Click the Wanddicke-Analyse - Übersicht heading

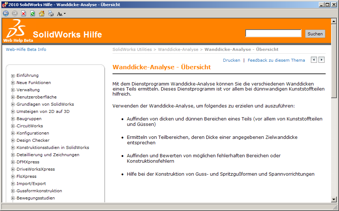pyautogui.click(x=162, y=67)
